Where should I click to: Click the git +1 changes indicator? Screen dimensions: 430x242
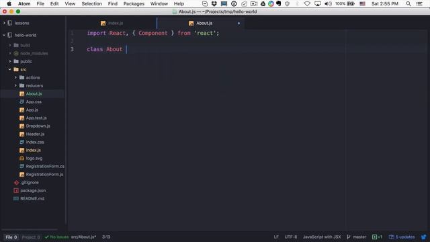coord(377,237)
